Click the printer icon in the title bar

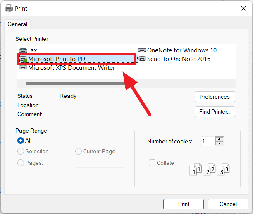9,8
